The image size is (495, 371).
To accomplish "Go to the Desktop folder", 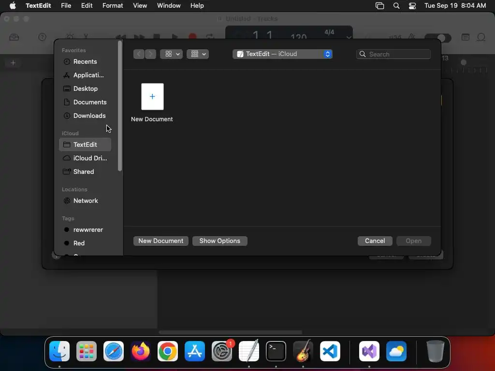I will [85, 89].
